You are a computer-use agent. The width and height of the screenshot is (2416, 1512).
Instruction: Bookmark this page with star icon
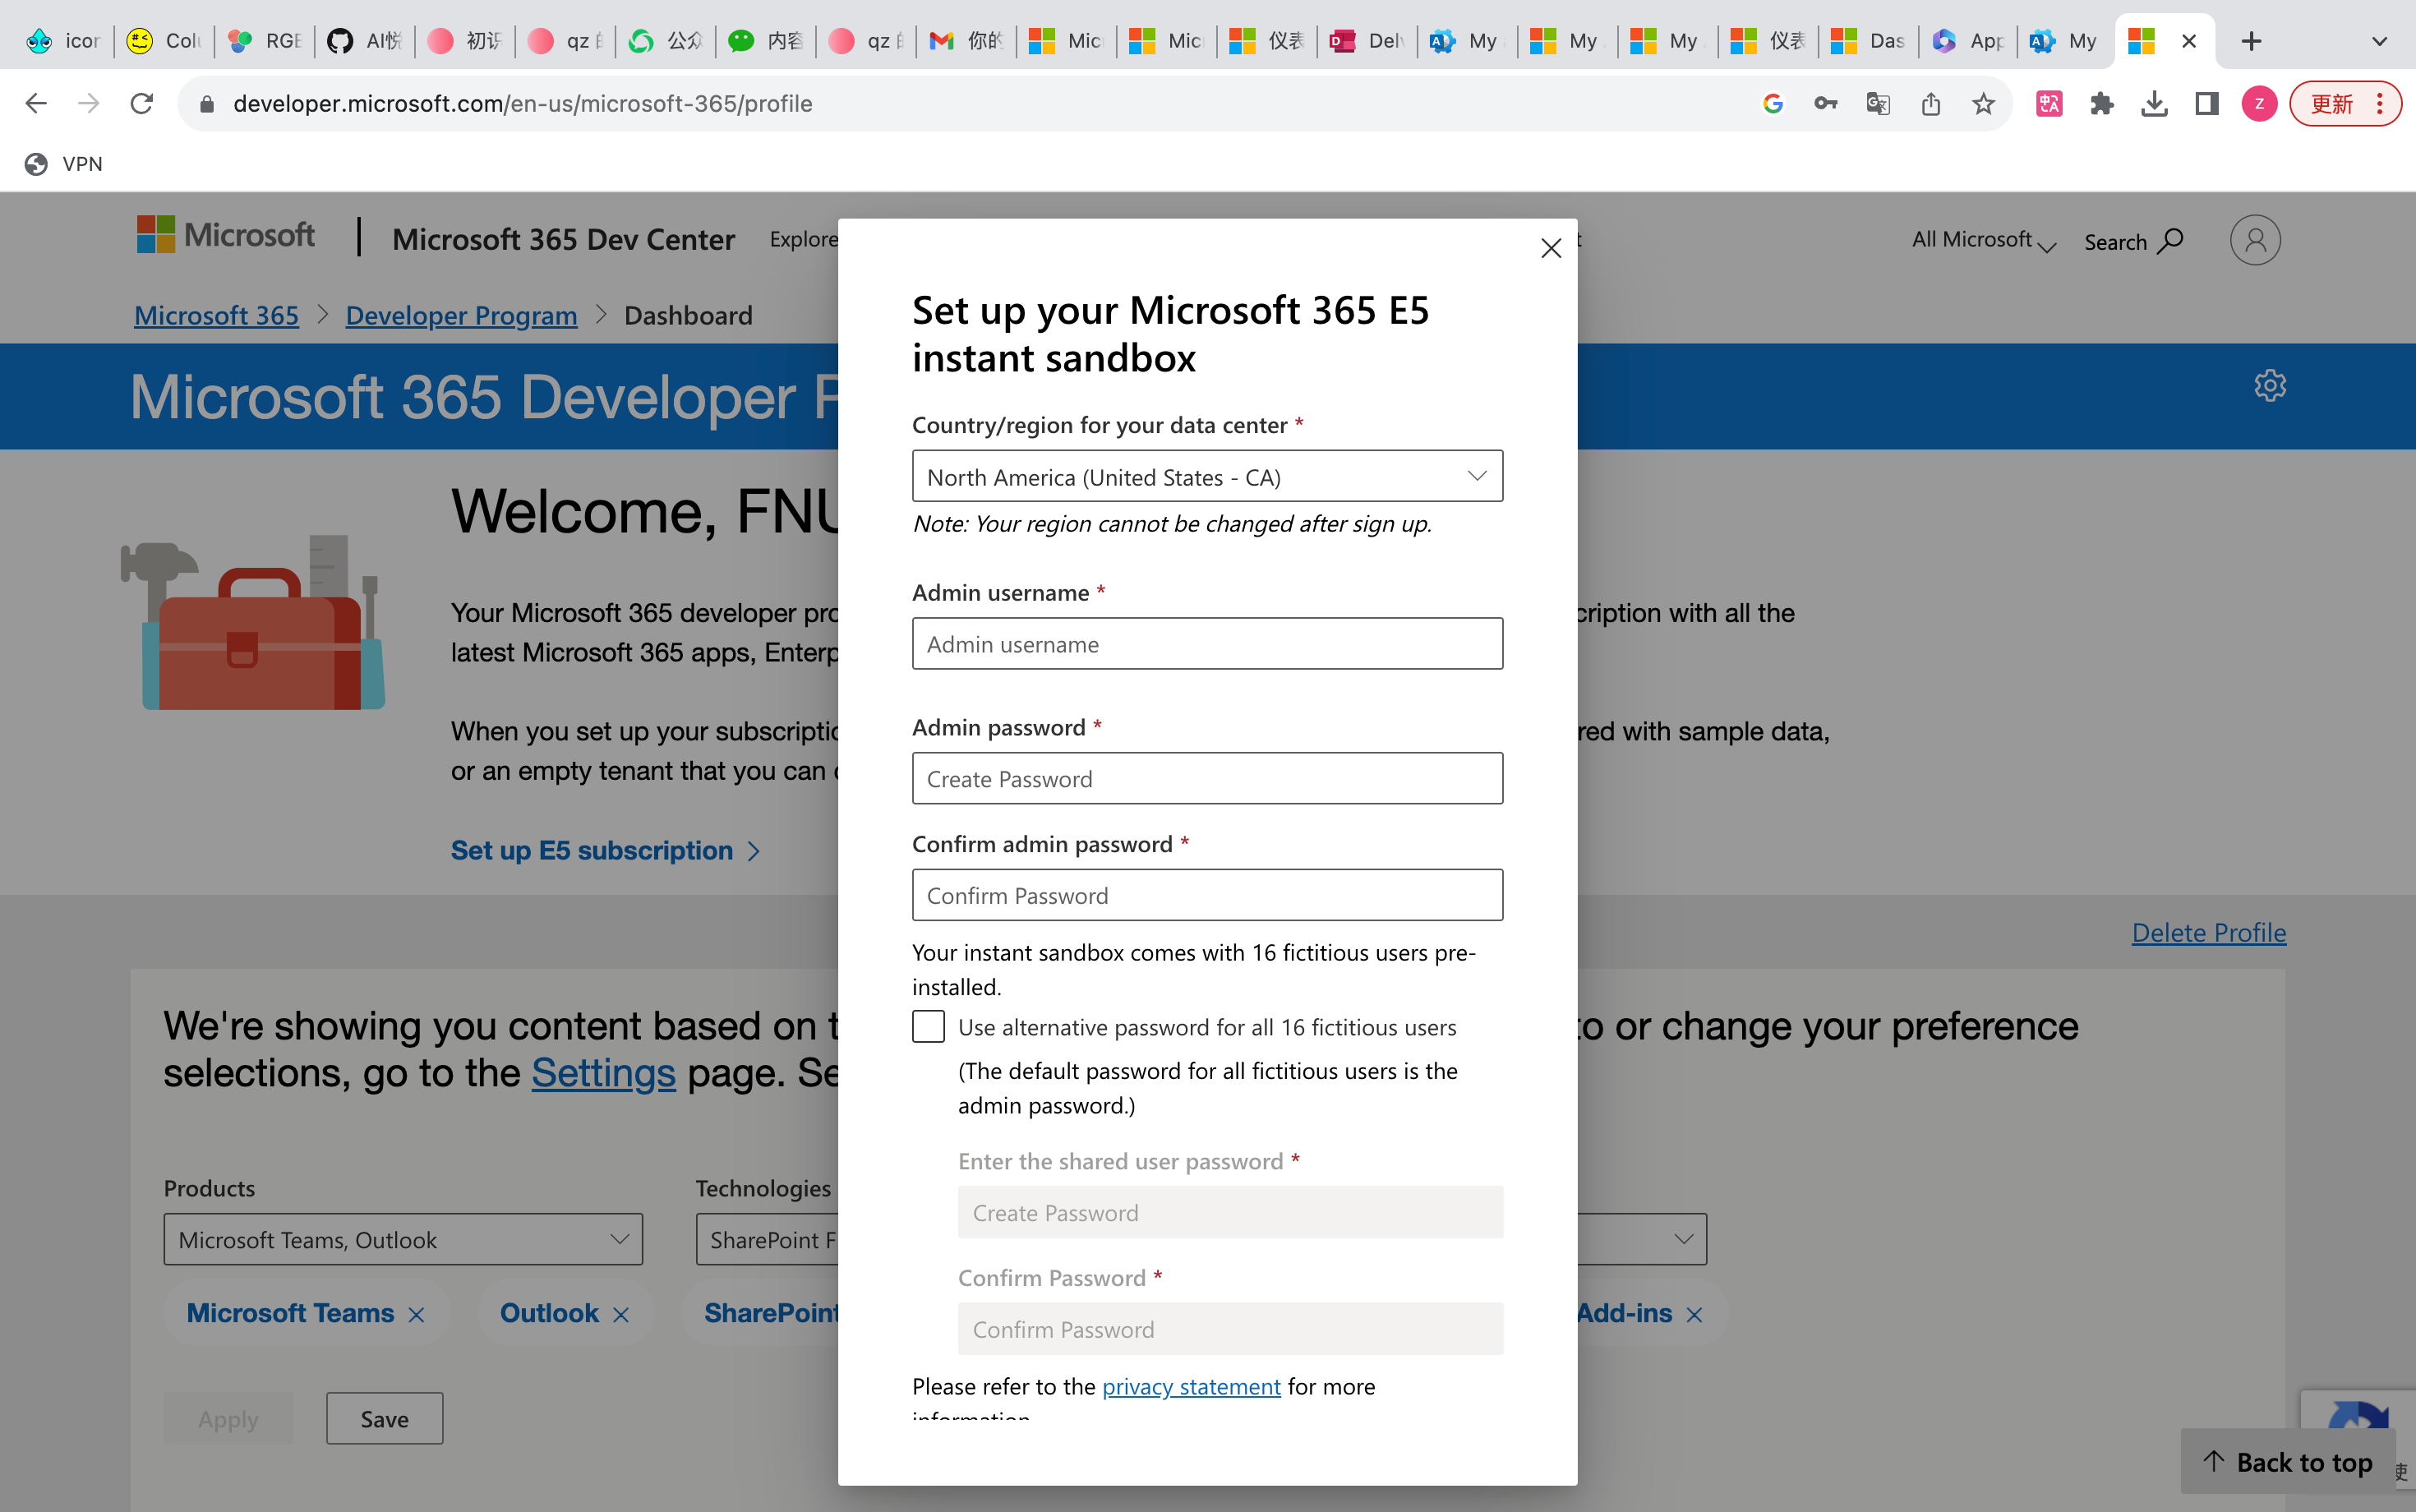click(x=1983, y=103)
